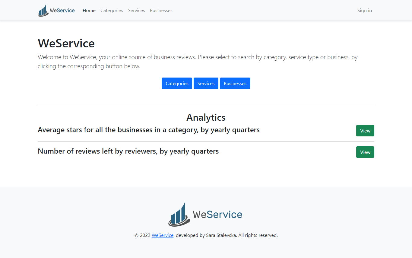Click the welcome description paragraph
Viewport: 412px width, 258px height.
pyautogui.click(x=198, y=62)
